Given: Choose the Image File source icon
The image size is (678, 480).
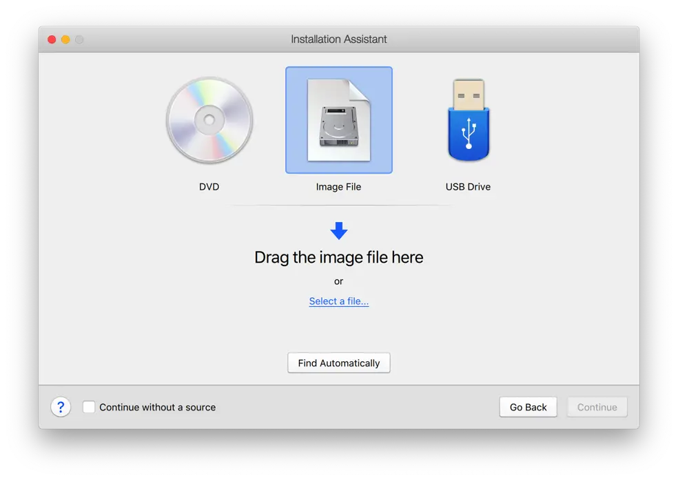Looking at the screenshot, I should point(339,120).
